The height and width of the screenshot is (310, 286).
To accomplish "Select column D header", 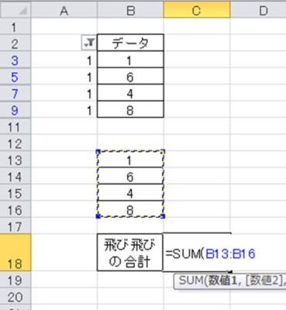I will (x=258, y=10).
